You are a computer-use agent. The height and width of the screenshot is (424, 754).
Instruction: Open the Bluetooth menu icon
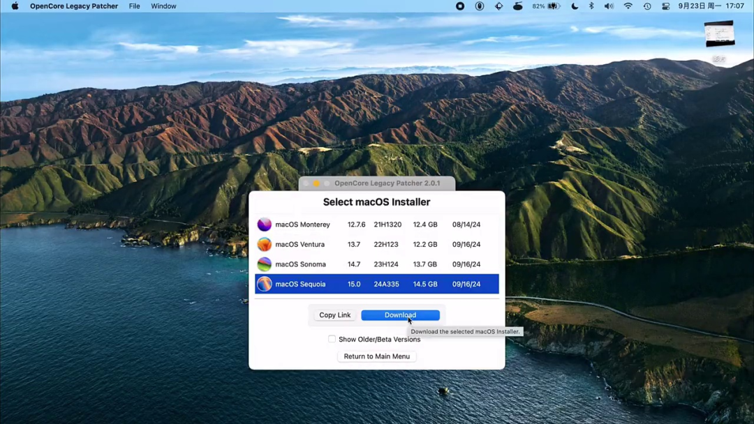[591, 6]
